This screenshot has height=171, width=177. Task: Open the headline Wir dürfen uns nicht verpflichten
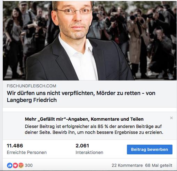81,96
